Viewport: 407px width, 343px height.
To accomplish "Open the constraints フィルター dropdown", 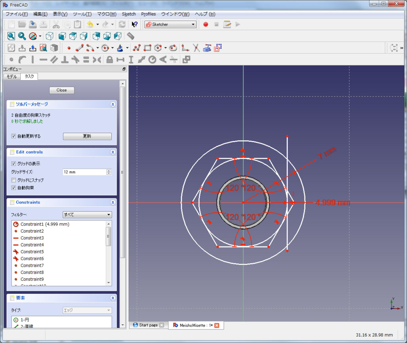I will pos(87,215).
